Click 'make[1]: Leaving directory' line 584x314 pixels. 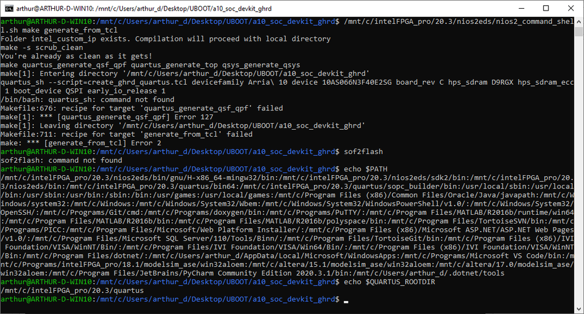coord(182,125)
